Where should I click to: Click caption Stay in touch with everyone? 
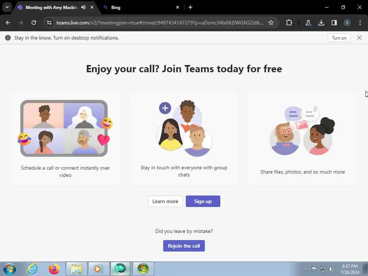(184, 171)
